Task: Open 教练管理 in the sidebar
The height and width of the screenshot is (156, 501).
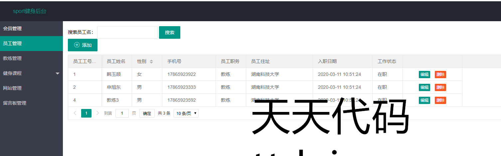Action: 12,58
